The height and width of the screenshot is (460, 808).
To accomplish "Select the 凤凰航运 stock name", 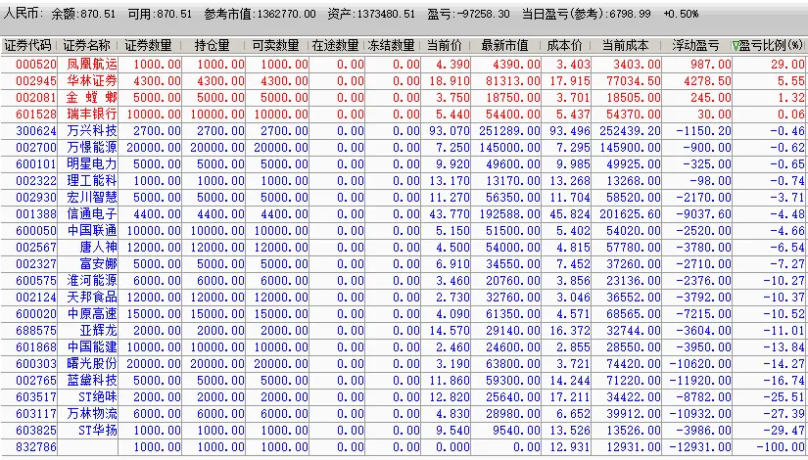I will 92,65.
